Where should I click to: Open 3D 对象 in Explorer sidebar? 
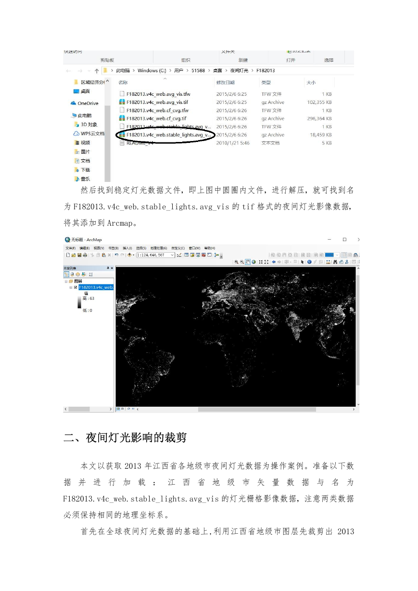pos(89,124)
